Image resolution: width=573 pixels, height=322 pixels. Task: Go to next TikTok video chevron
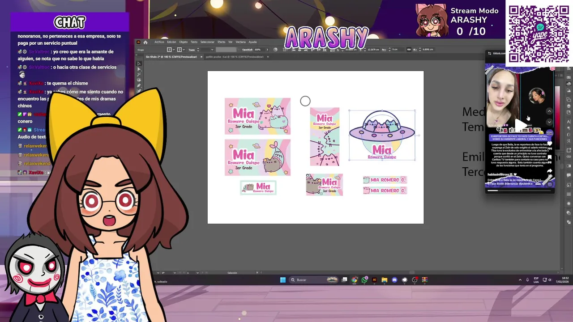pyautogui.click(x=549, y=122)
